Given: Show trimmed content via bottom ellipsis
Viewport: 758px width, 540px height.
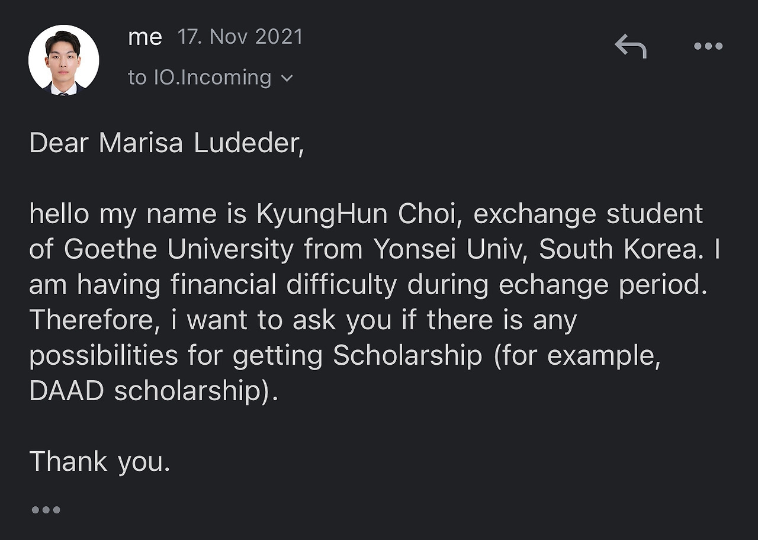Looking at the screenshot, I should click(x=46, y=510).
